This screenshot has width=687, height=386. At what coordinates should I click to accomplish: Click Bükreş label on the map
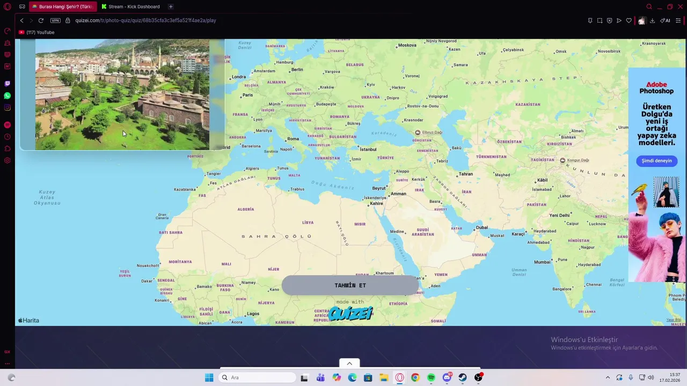pos(353,123)
